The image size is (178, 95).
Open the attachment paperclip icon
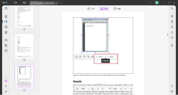point(6,91)
